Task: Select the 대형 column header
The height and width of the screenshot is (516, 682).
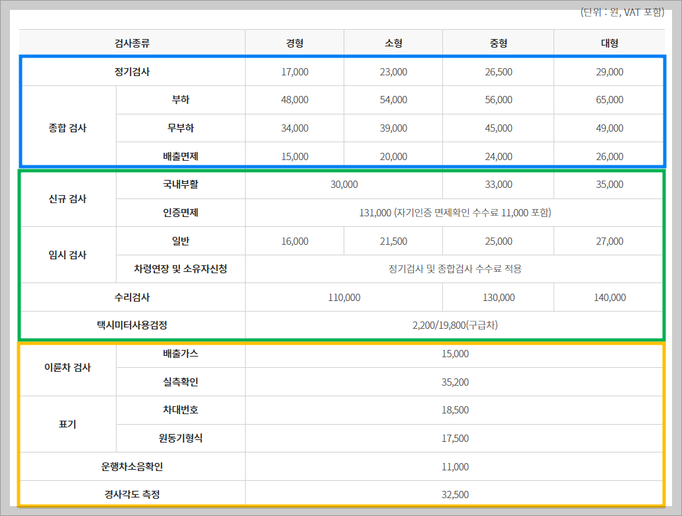Action: click(607, 42)
